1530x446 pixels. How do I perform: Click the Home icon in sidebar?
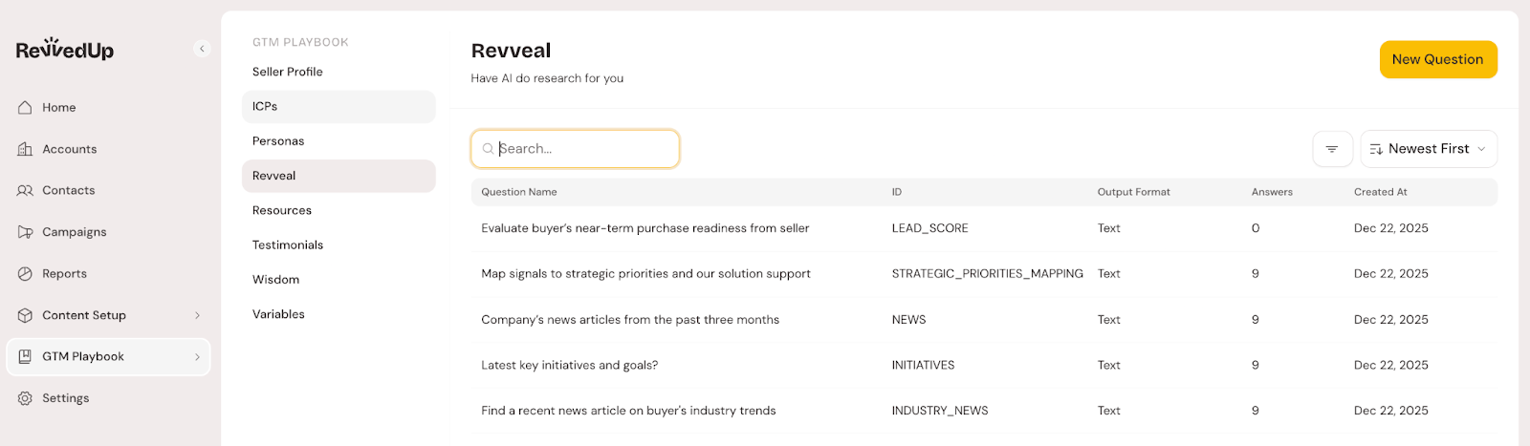(x=25, y=108)
